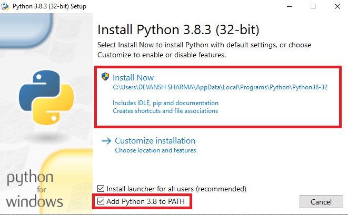Minimize the Python Setup window

tap(290, 6)
